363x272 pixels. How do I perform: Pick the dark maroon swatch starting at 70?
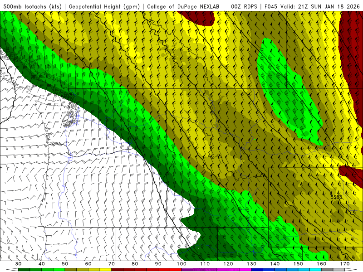[x=118, y=270]
